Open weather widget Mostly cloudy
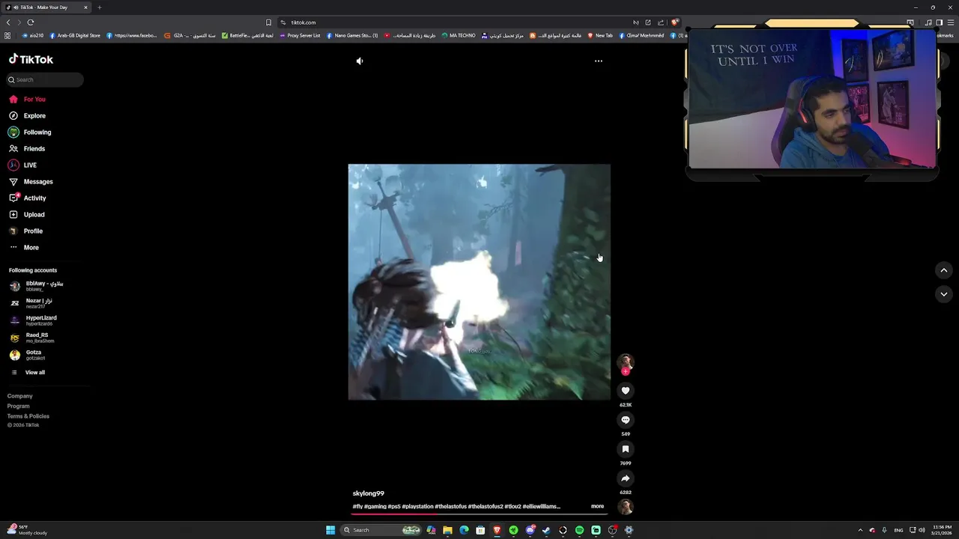Viewport: 959px width, 539px height. tap(28, 530)
